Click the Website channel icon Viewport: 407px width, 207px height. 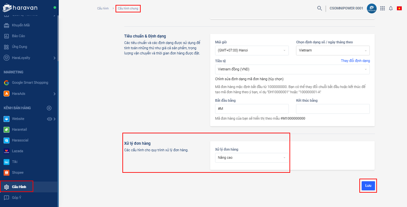[6, 119]
